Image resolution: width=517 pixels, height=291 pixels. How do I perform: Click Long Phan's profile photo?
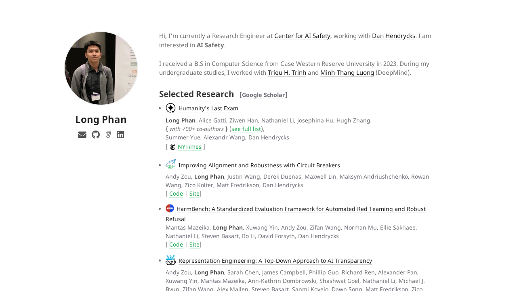click(x=101, y=68)
